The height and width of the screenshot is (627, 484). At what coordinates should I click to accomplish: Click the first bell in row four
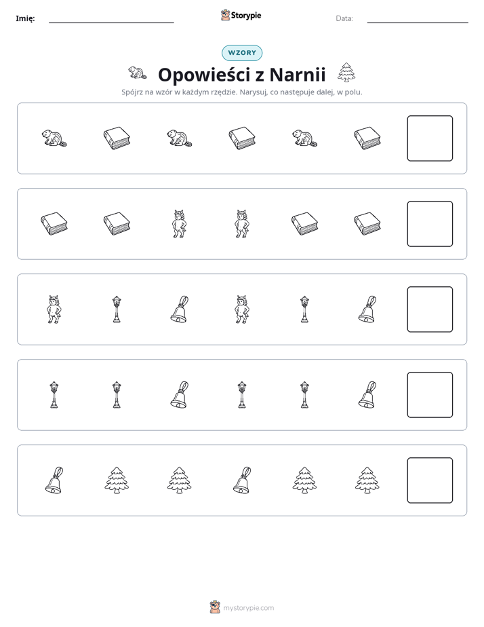pos(180,395)
